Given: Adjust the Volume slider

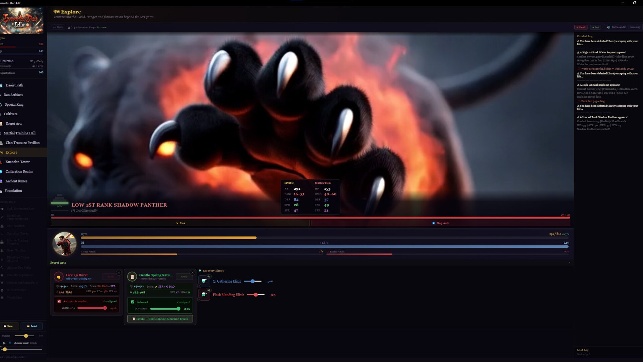Looking at the screenshot, I should pos(26,336).
